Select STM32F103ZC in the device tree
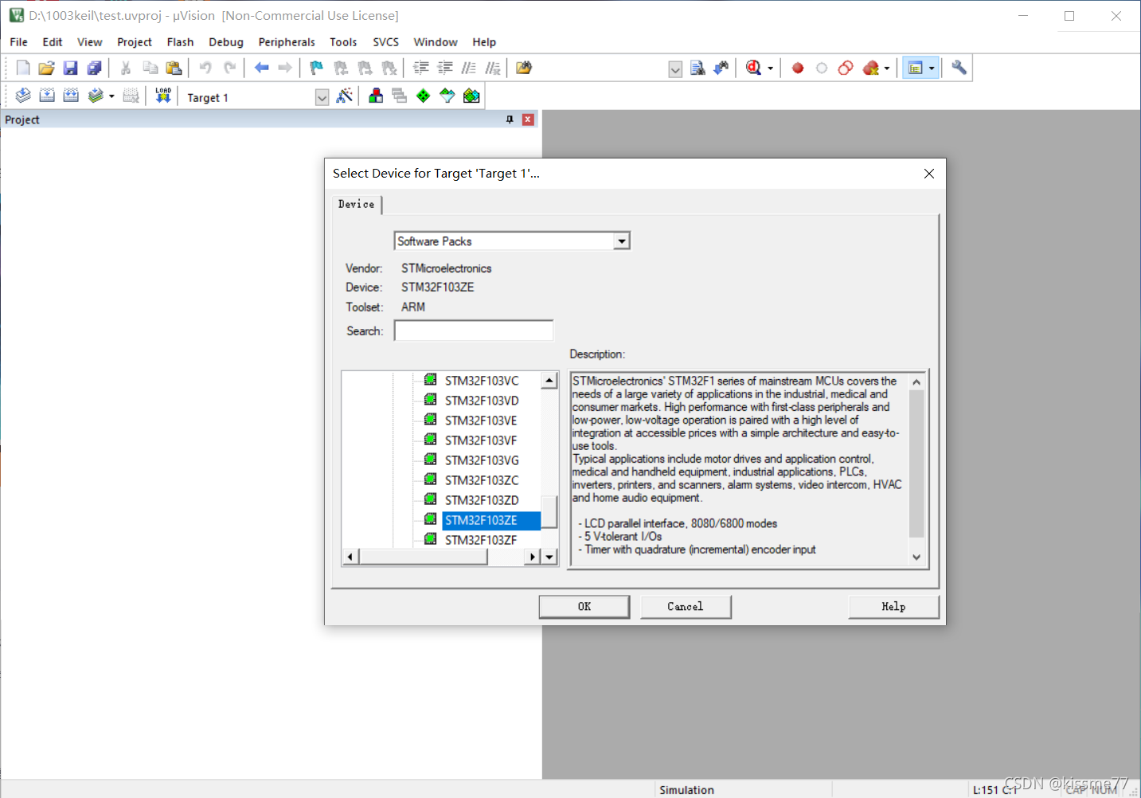Image resolution: width=1141 pixels, height=798 pixels. (x=482, y=480)
